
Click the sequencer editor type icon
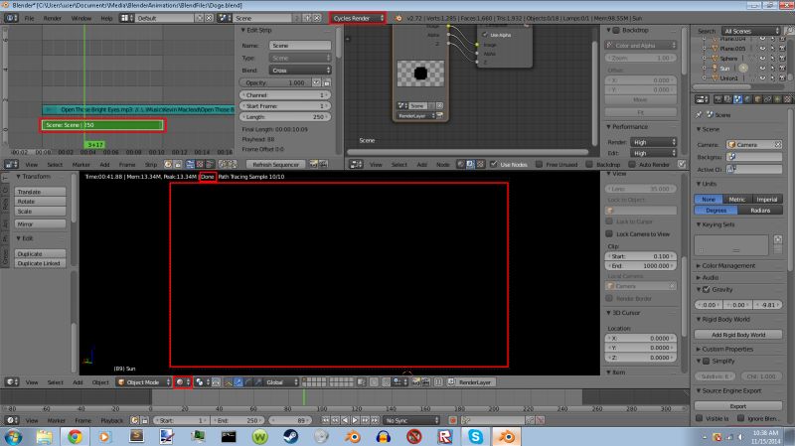pos(9,164)
